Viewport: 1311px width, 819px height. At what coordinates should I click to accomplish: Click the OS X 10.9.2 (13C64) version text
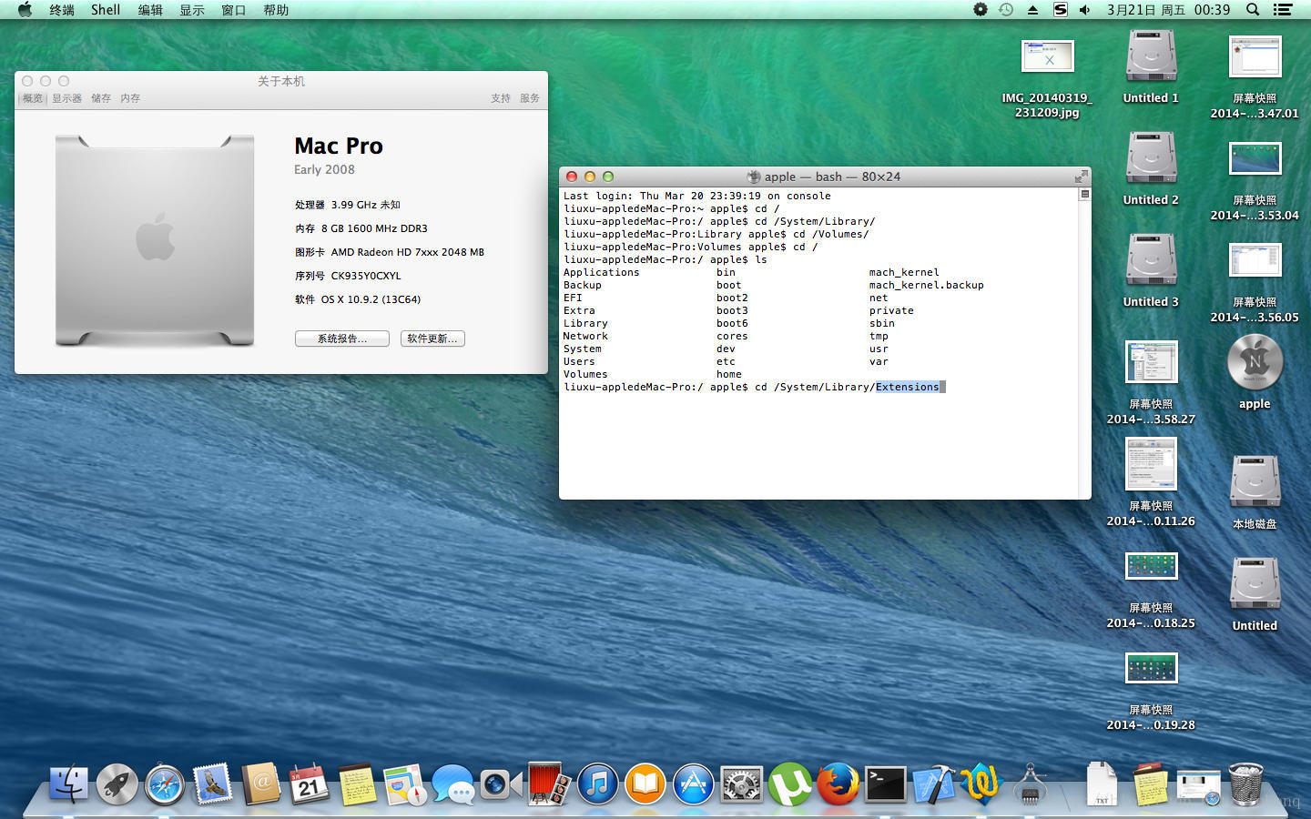tap(371, 299)
